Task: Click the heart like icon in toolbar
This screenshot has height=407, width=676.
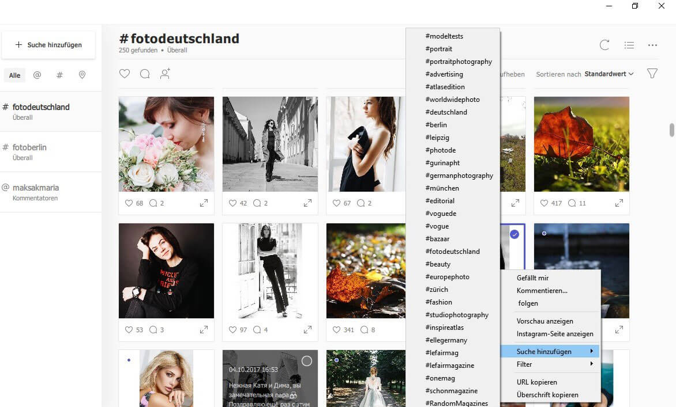Action: [124, 74]
